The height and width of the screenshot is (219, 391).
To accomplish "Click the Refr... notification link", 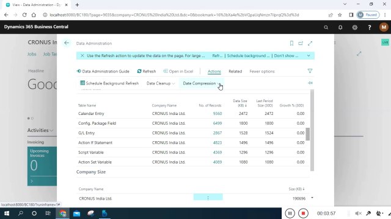I will coord(217,55).
